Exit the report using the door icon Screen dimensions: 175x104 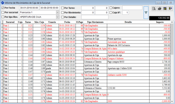point(170,9)
